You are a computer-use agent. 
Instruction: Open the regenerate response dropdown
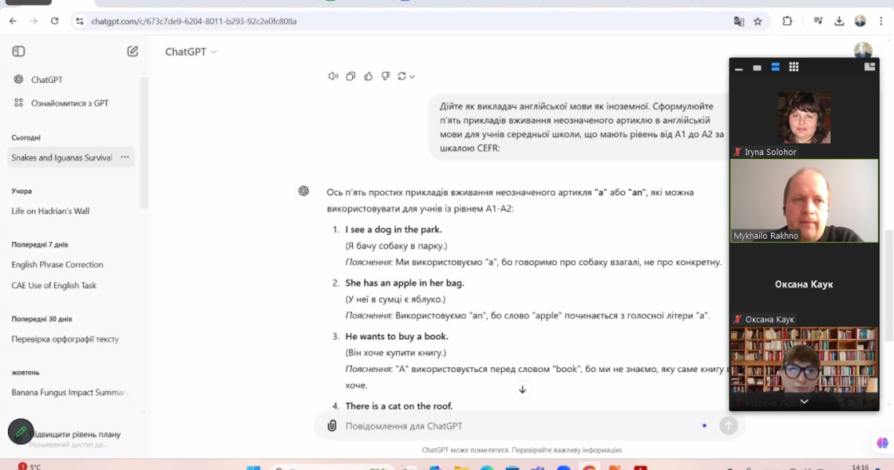click(406, 76)
